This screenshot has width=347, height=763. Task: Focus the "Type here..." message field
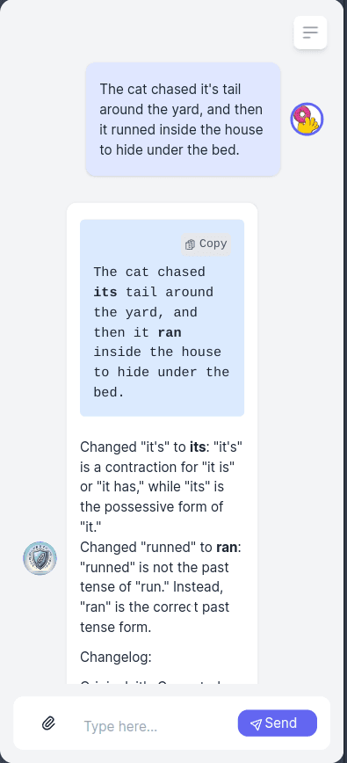153,726
